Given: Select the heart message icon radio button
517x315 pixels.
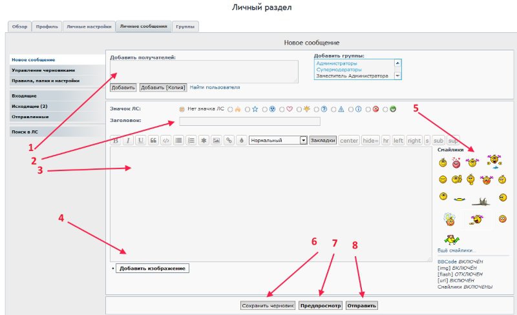Looking at the screenshot, I should [x=282, y=109].
